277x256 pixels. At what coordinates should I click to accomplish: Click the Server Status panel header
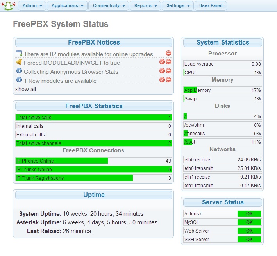click(223, 202)
